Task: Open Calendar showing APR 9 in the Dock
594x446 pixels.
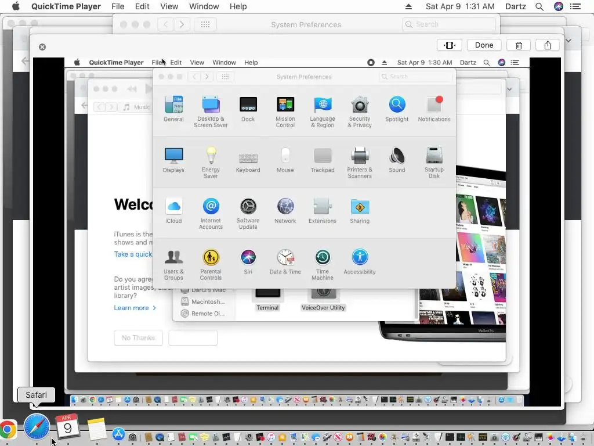Action: click(x=67, y=426)
